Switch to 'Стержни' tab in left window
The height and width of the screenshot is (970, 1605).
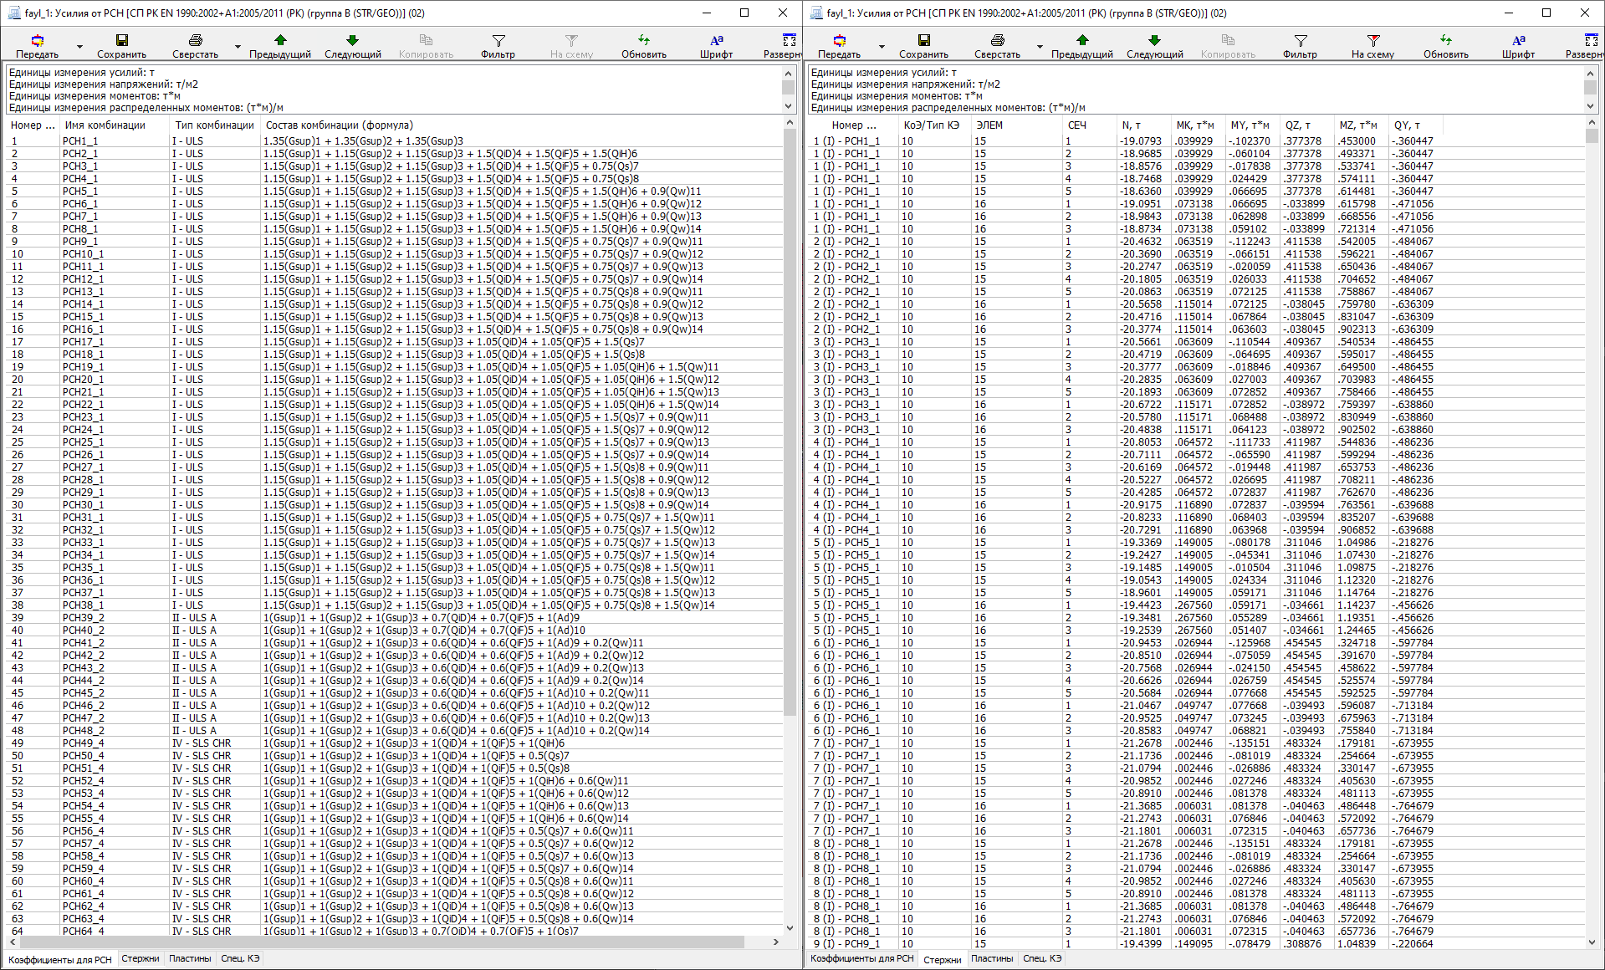pos(140,958)
